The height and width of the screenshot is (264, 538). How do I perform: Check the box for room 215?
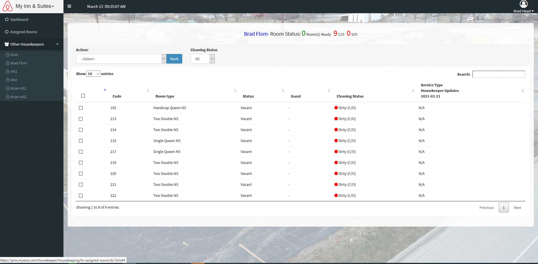[81, 141]
